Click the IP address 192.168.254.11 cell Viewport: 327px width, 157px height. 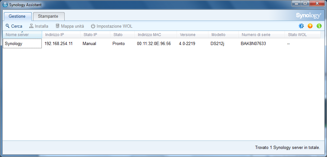point(59,43)
